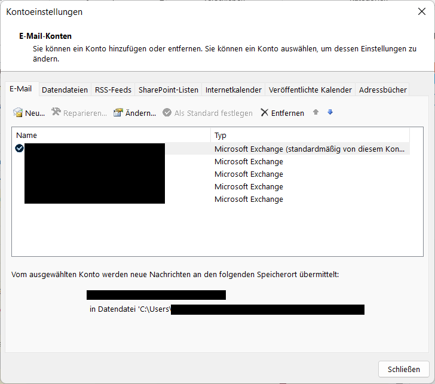Select the second Microsoft Exchange row

point(211,161)
